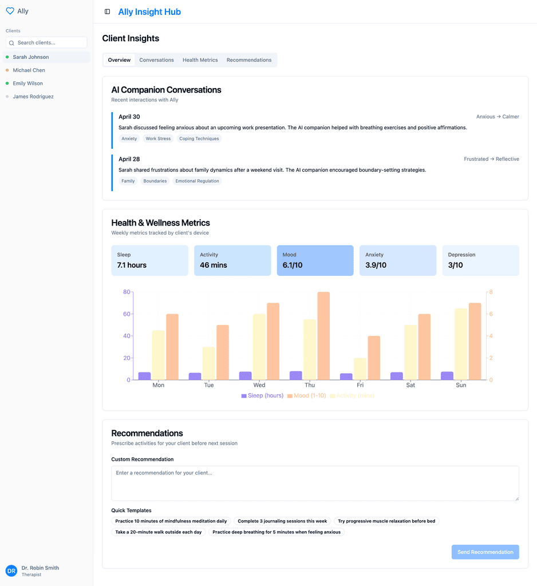Toggle Activity (mins) legend entry
The width and height of the screenshot is (537, 586).
352,395
